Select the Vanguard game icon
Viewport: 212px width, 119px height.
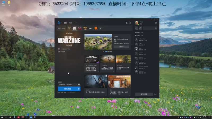(69, 28)
